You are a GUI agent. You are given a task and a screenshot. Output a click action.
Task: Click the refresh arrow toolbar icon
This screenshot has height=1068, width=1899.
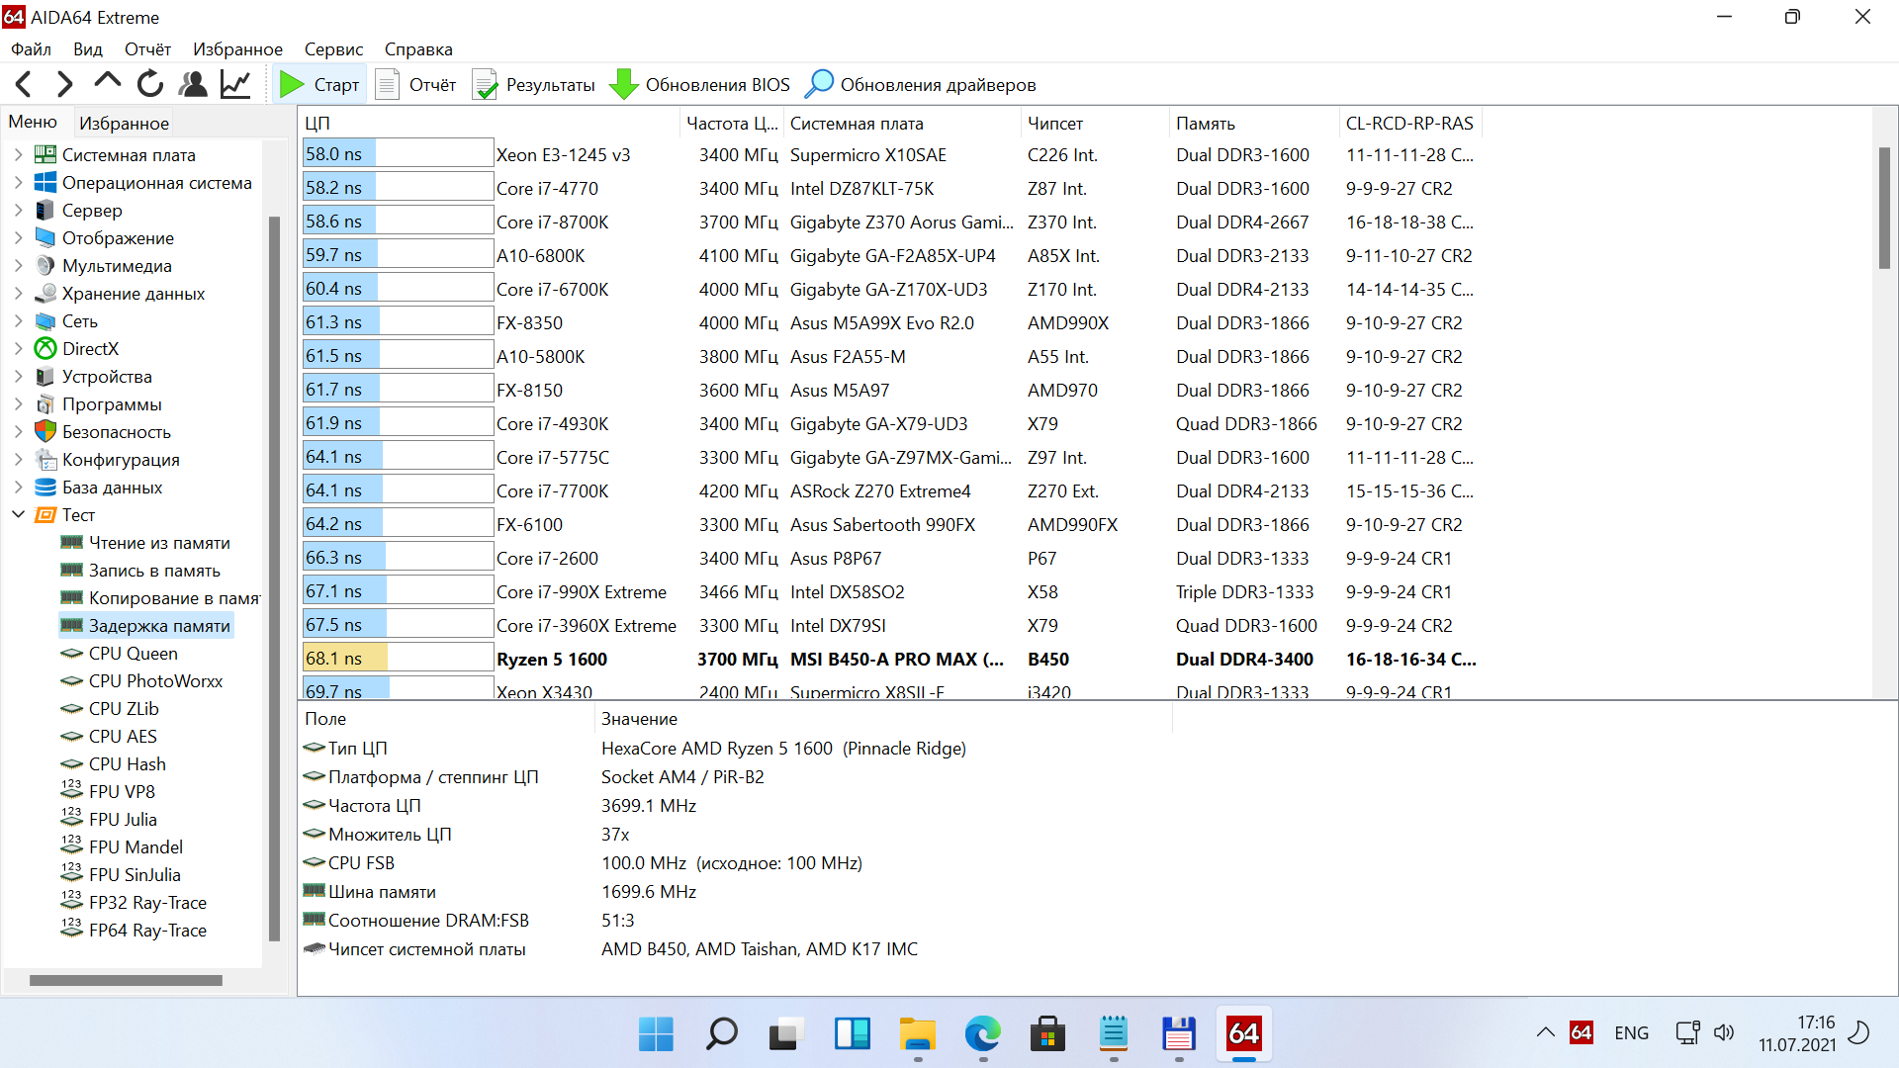150,85
